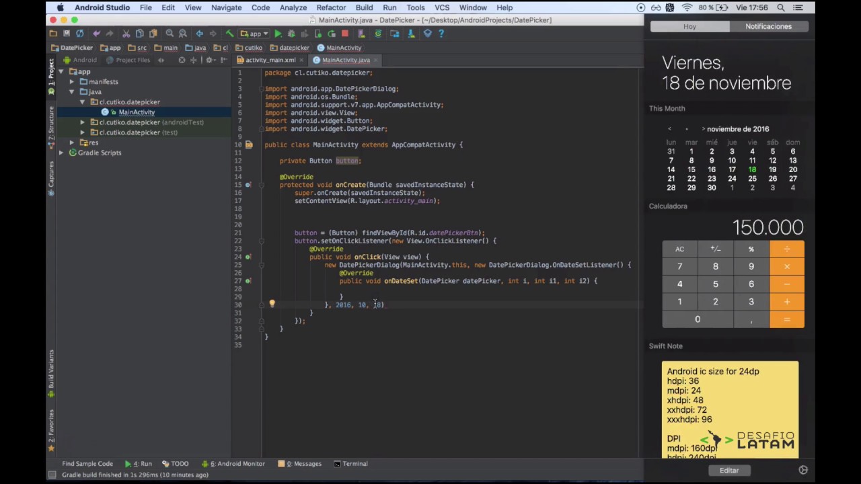The height and width of the screenshot is (484, 861).
Task: Open the Android Monitor tool window
Action: (x=233, y=464)
